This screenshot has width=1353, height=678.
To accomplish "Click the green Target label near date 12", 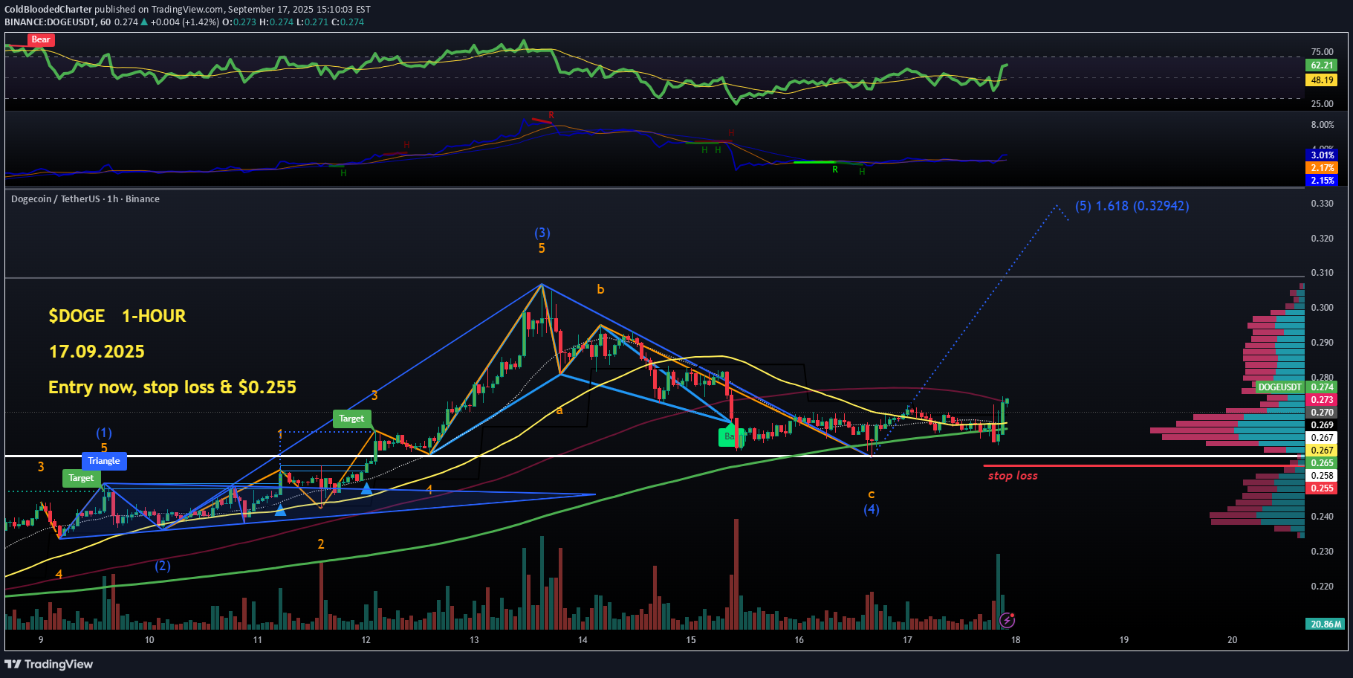I will pyautogui.click(x=351, y=419).
